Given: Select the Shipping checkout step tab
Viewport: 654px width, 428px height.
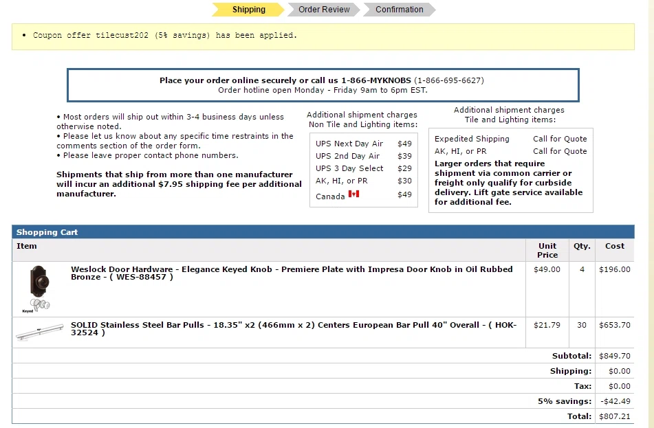Looking at the screenshot, I should (x=248, y=10).
